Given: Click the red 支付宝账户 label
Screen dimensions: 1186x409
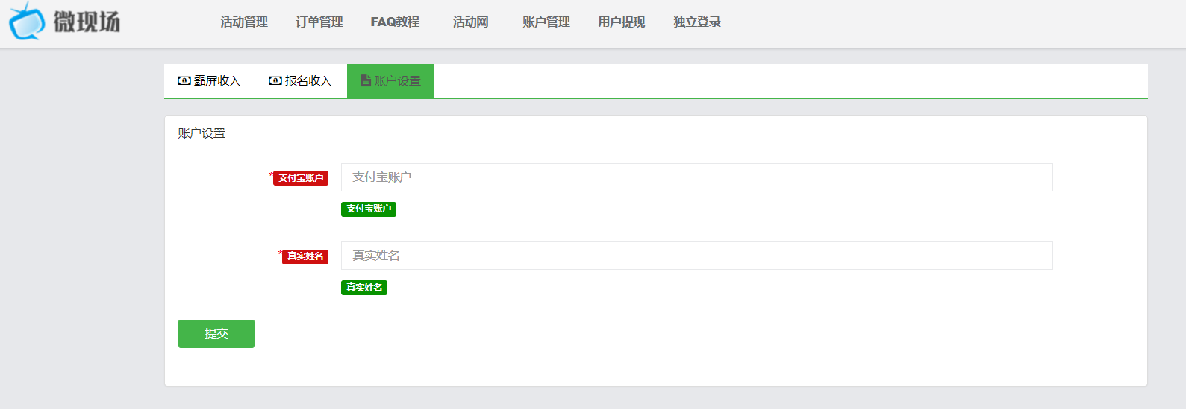Looking at the screenshot, I should tap(301, 178).
